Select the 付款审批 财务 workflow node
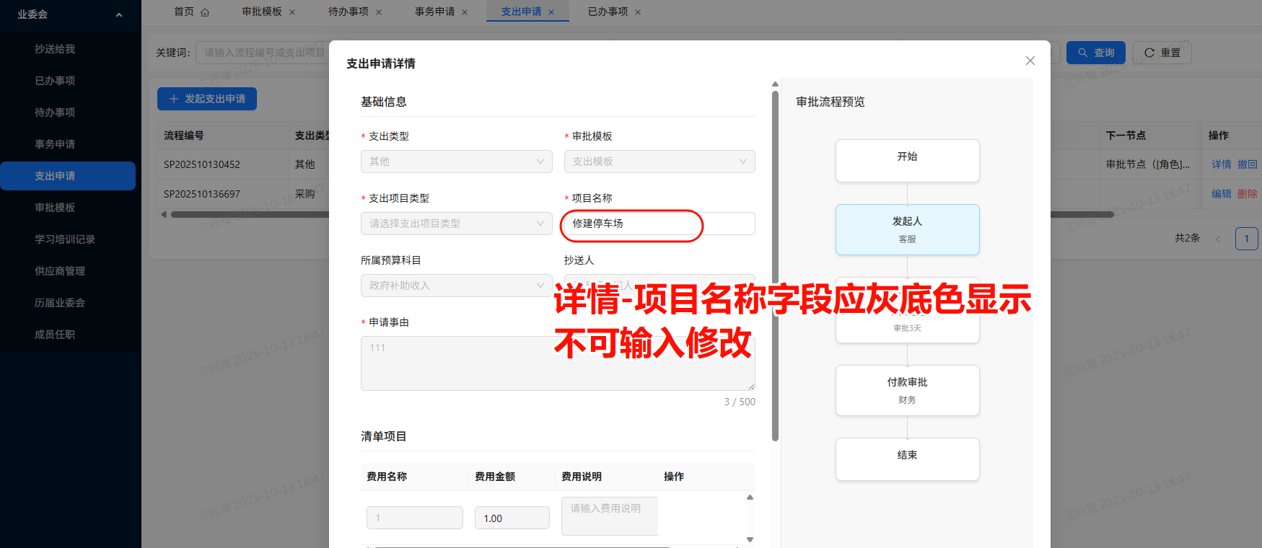Viewport: 1262px width, 548px height. (x=908, y=390)
